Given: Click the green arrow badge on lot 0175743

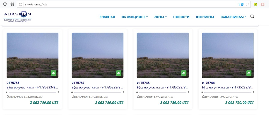Looking at the screenshot, I should (x=184, y=73).
